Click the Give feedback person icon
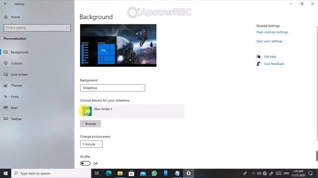The height and width of the screenshot is (178, 318). point(258,64)
